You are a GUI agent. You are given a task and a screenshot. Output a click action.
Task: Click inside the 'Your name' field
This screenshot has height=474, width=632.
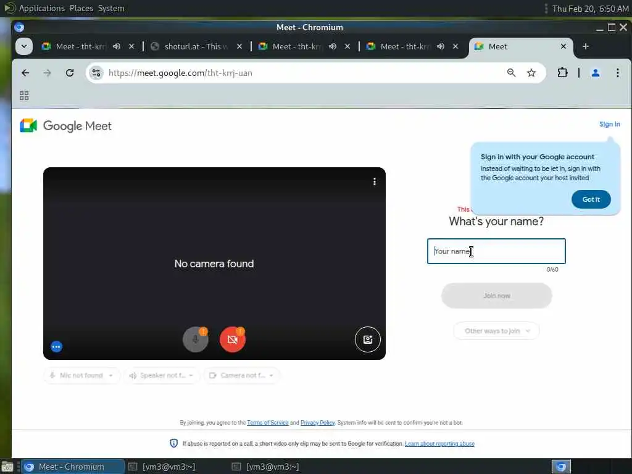pos(497,252)
